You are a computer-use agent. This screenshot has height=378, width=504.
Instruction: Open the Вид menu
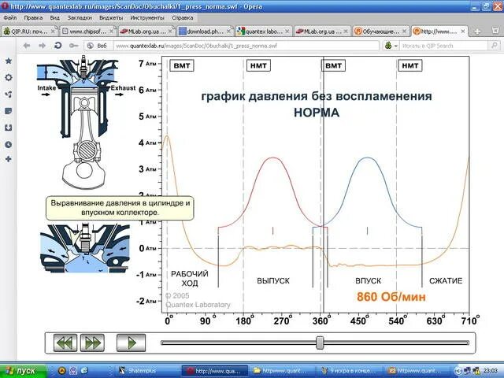(54, 17)
